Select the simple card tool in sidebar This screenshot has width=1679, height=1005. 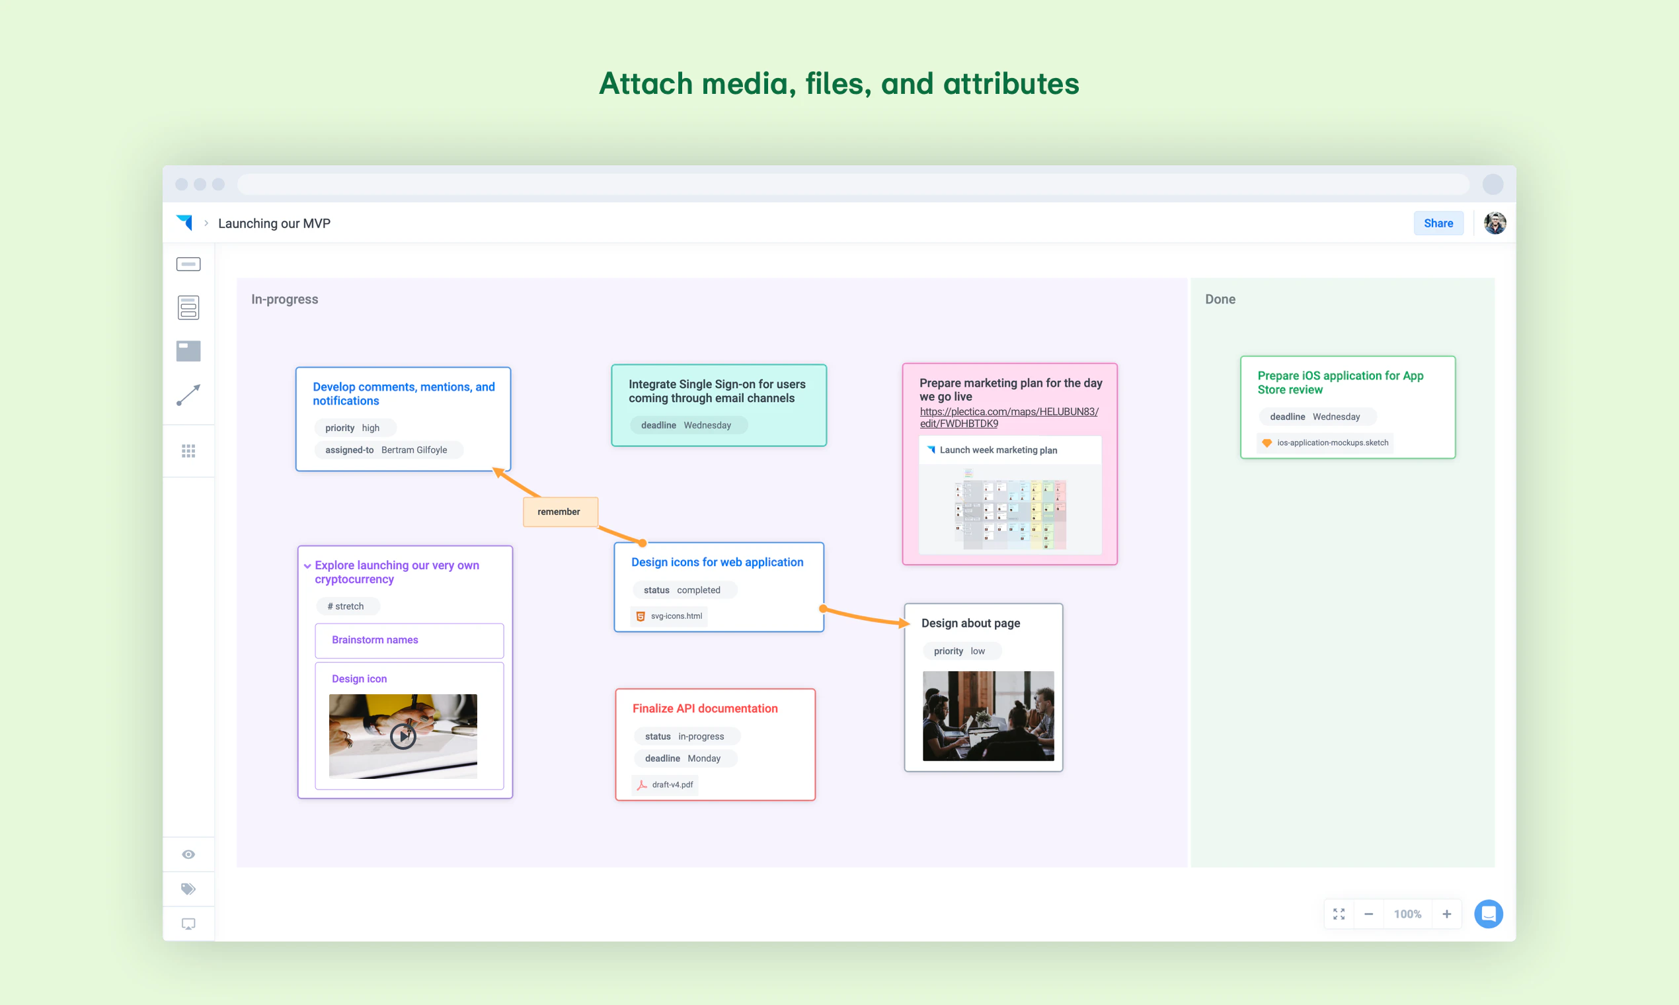[188, 263]
